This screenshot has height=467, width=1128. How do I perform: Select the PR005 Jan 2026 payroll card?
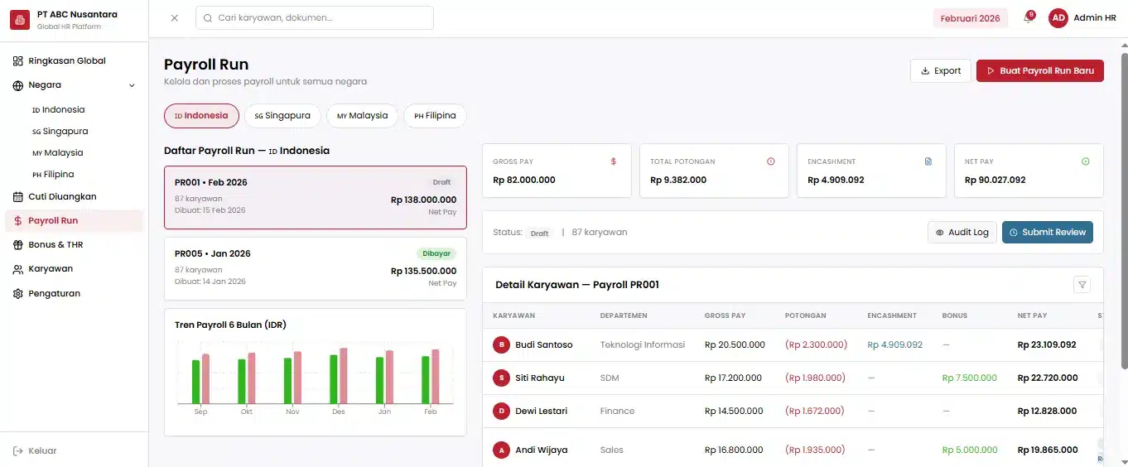click(x=315, y=269)
